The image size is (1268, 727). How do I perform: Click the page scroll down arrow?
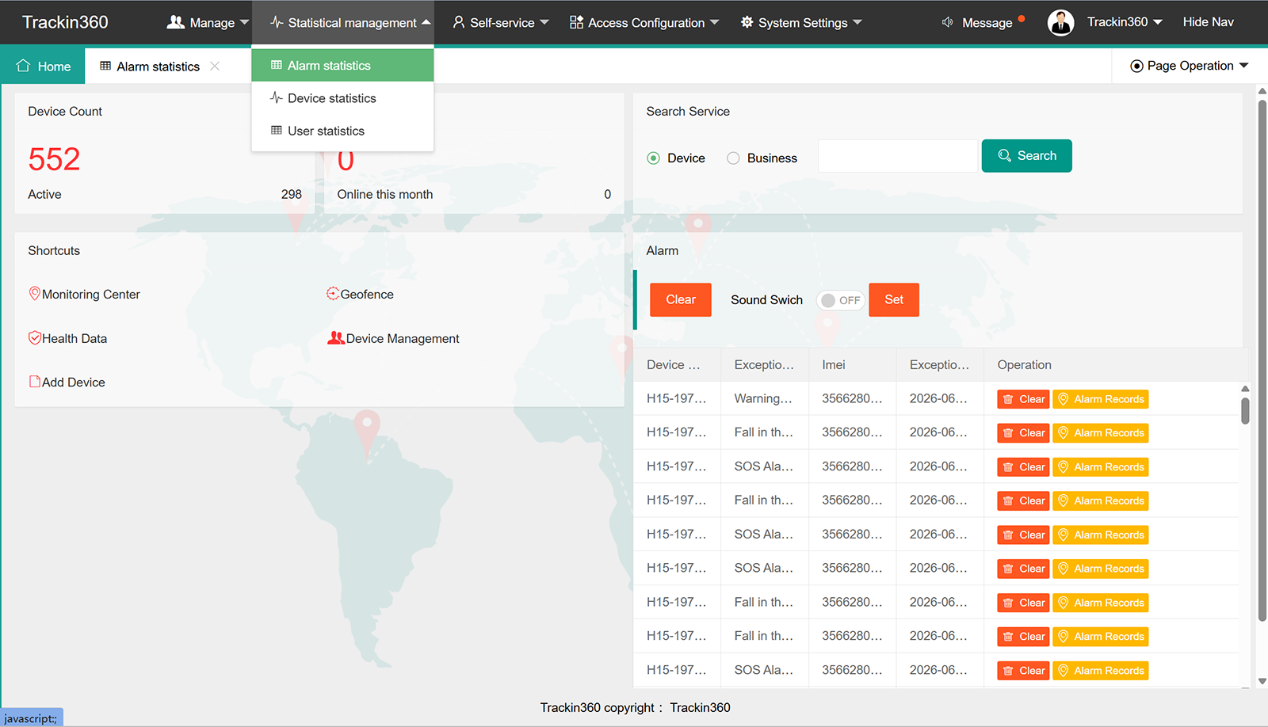click(1262, 681)
